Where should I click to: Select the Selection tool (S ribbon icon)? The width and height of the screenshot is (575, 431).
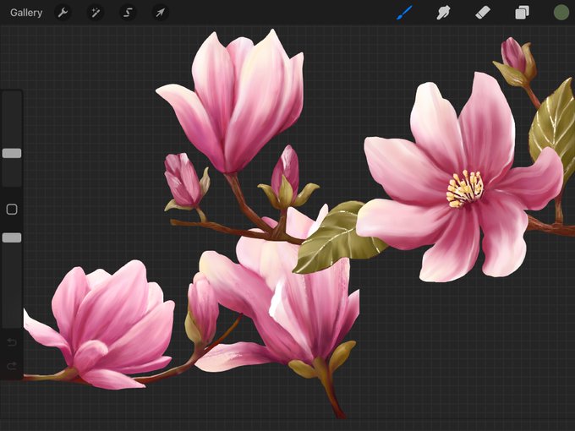(x=128, y=13)
